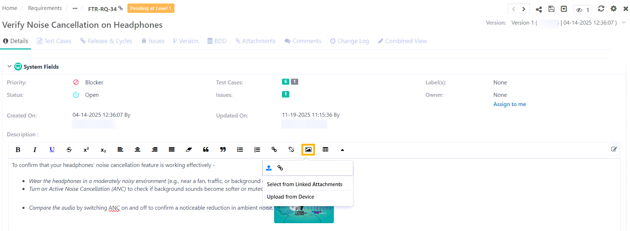Remove link with unlink icon
This screenshot has height=231, width=630.
[291, 149]
